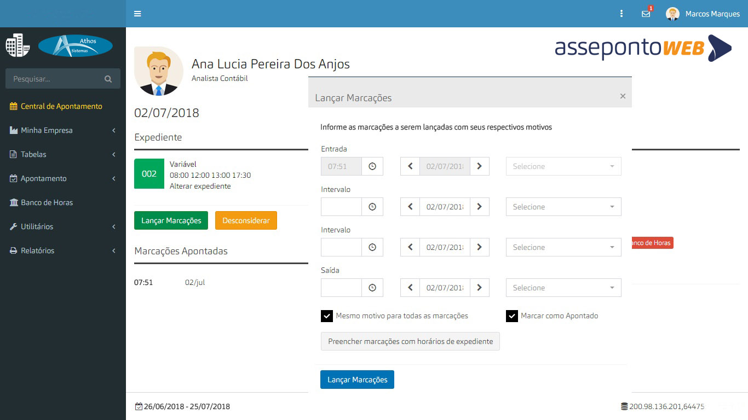Viewport: 748px width, 420px height.
Task: Click the green 002 expediente badge
Action: pyautogui.click(x=149, y=173)
